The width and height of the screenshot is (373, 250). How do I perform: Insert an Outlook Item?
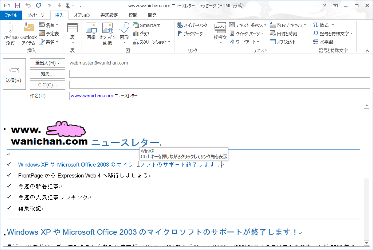point(28,34)
